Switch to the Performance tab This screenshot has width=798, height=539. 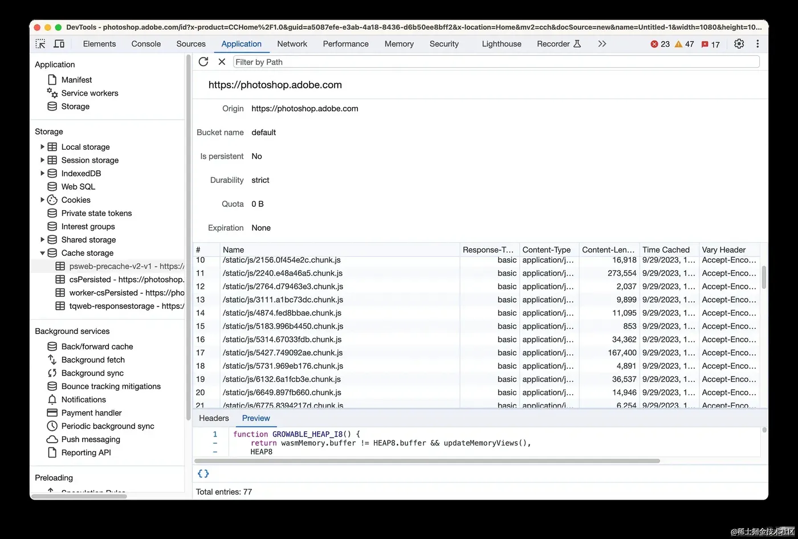pyautogui.click(x=345, y=44)
